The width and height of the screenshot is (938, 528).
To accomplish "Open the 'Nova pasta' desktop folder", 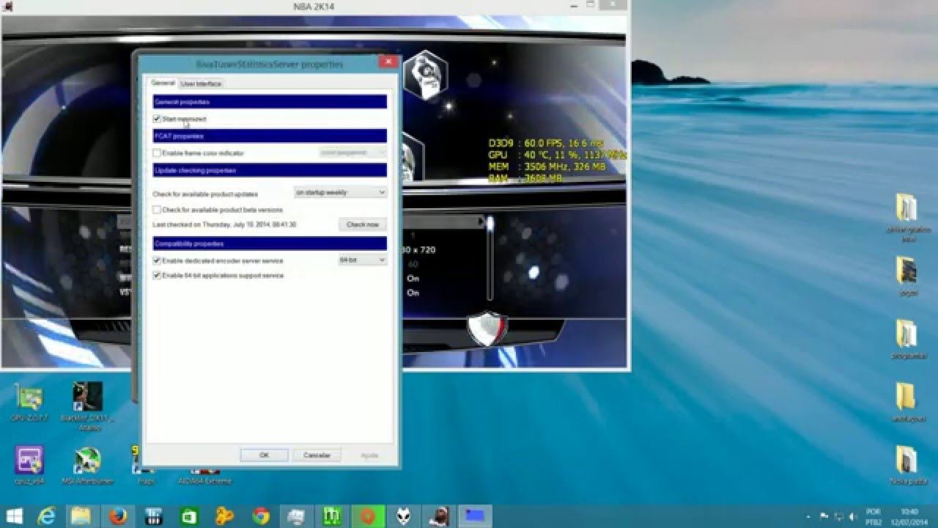I will (x=907, y=466).
